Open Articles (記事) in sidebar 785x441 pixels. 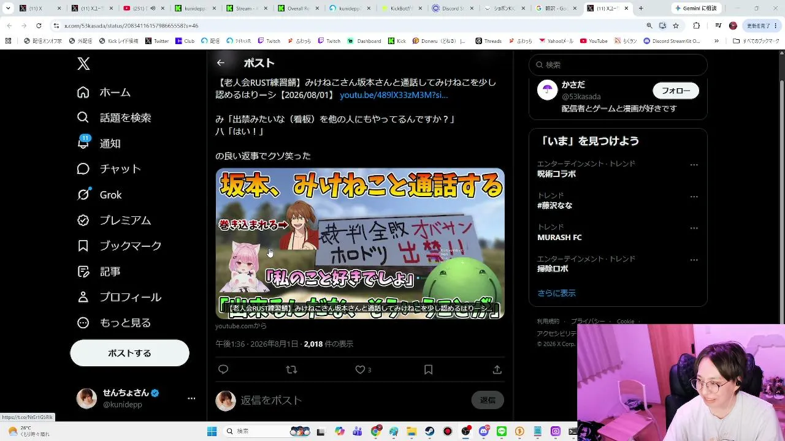pos(99,271)
